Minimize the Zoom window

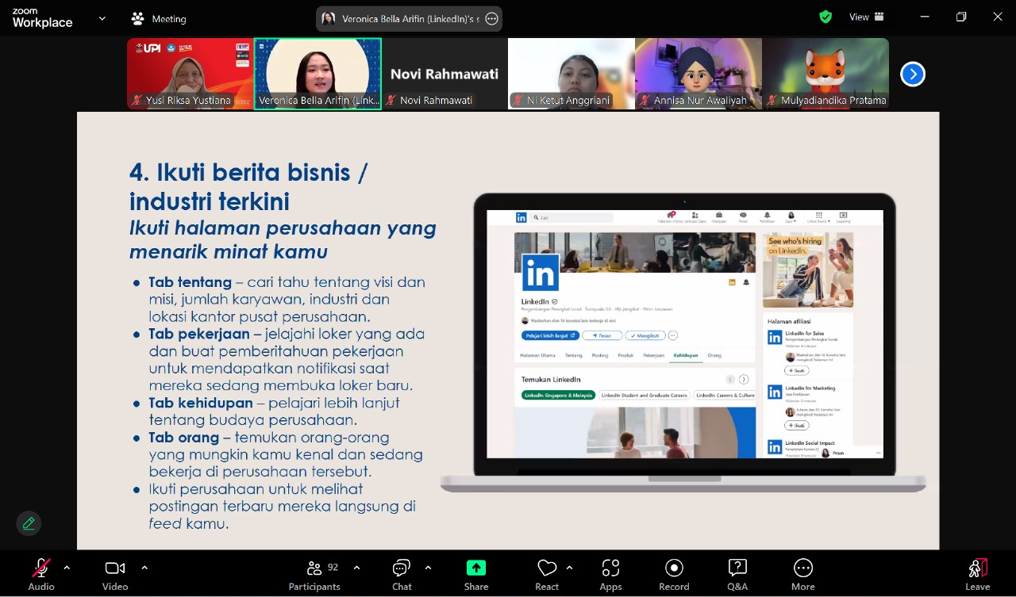coord(924,17)
